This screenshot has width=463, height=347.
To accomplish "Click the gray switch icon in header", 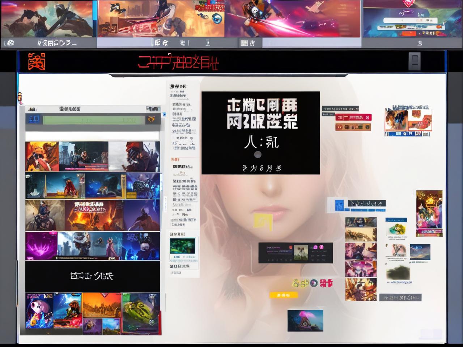I will [414, 61].
